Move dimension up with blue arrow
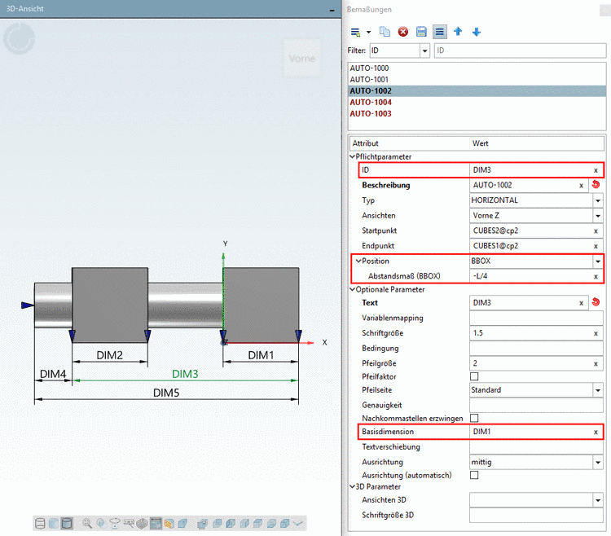The height and width of the screenshot is (536, 611). tap(458, 32)
